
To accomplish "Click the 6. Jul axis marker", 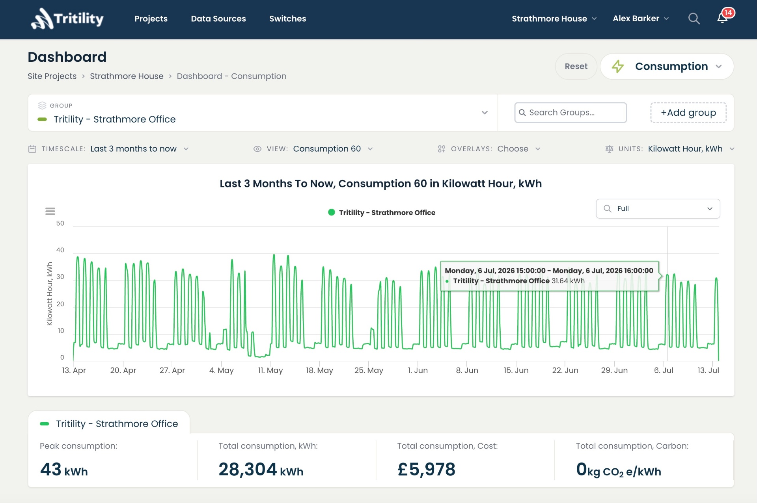I will click(664, 370).
